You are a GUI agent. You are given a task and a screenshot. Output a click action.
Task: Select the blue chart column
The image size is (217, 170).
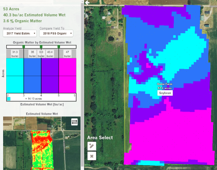(x=32, y=76)
